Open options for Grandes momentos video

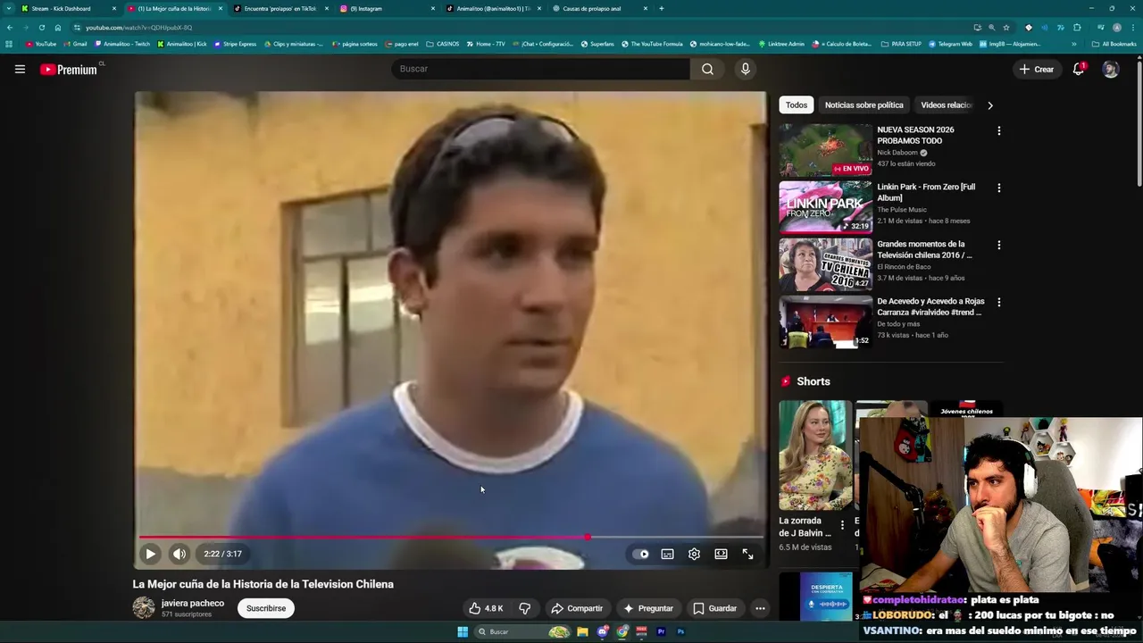pyautogui.click(x=998, y=245)
